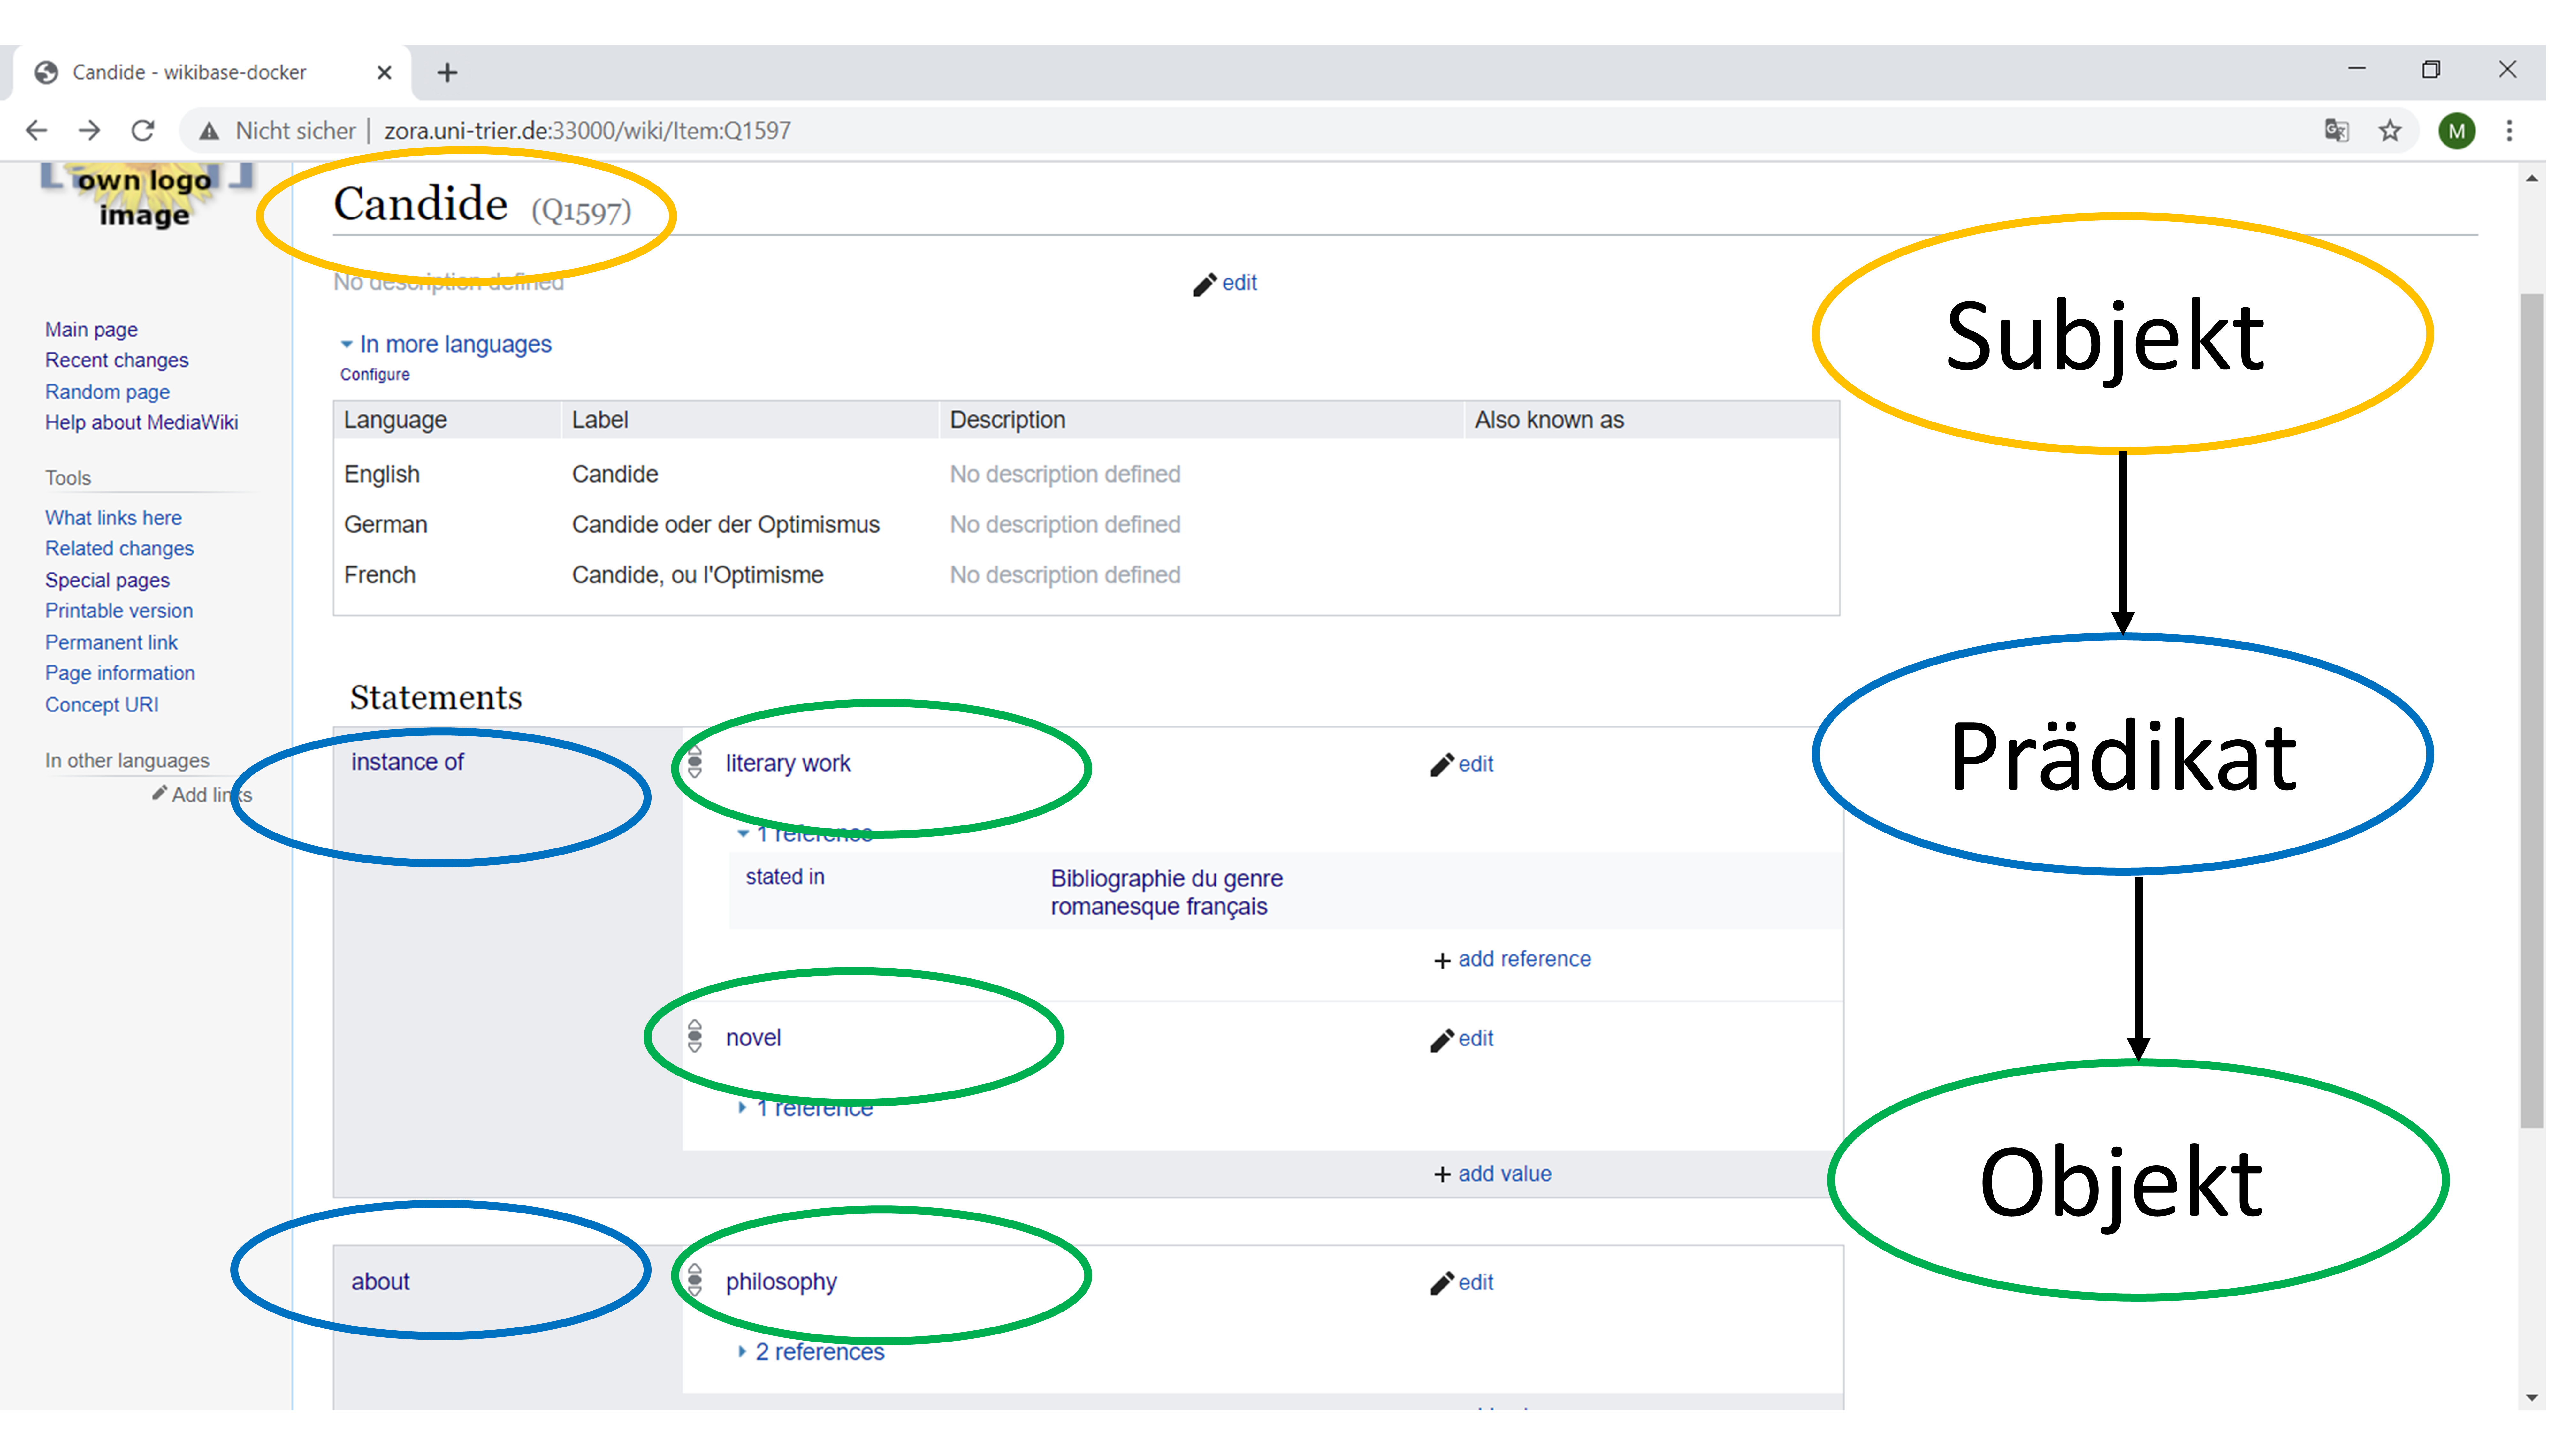Close the Candide - wikibase-docker tab
Image resolution: width=2555 pixels, height=1437 pixels.
pos(385,72)
